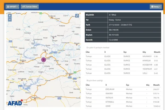The image size is (165, 110).
Task: Zoom in on the earthquake map
Action: (10, 16)
